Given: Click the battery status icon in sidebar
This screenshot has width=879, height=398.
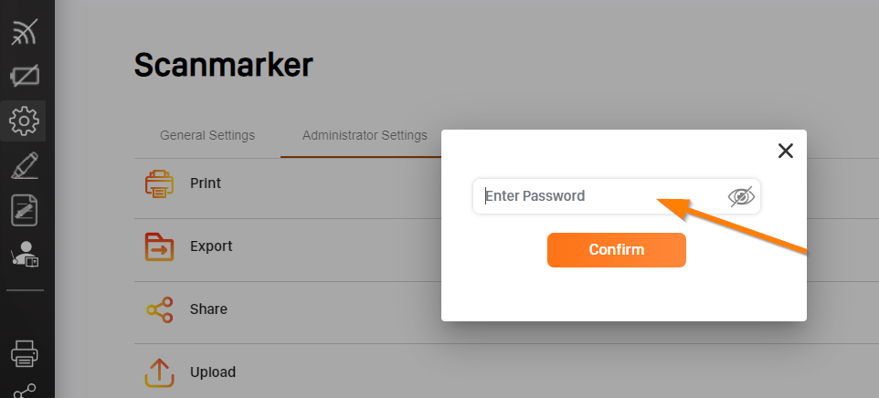Looking at the screenshot, I should click(x=25, y=76).
